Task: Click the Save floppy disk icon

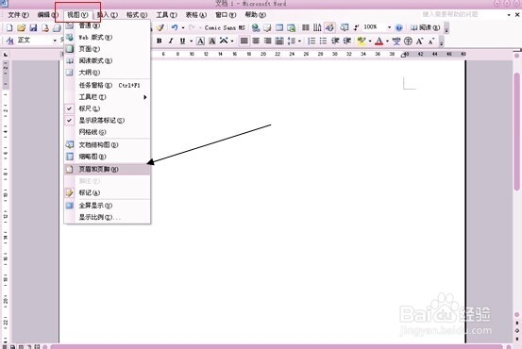Action: [33, 28]
